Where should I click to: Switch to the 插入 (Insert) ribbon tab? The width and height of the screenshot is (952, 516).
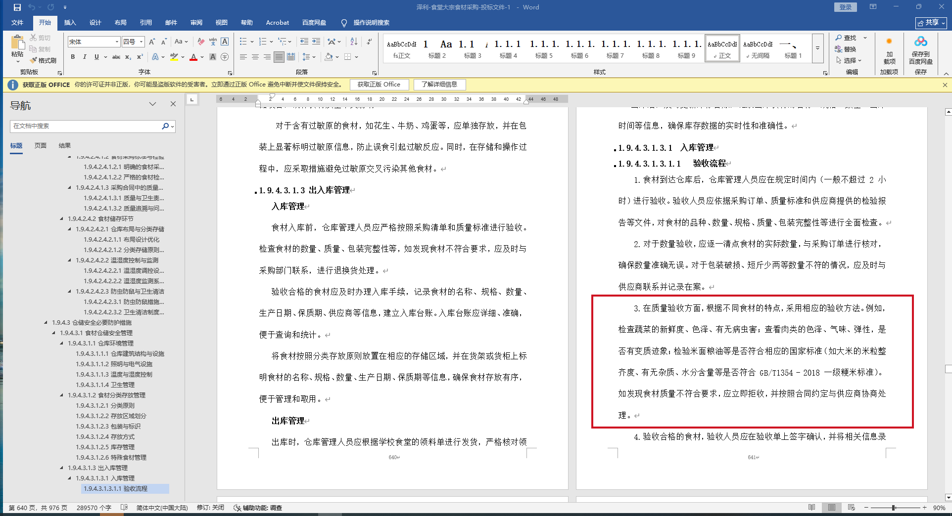[70, 23]
